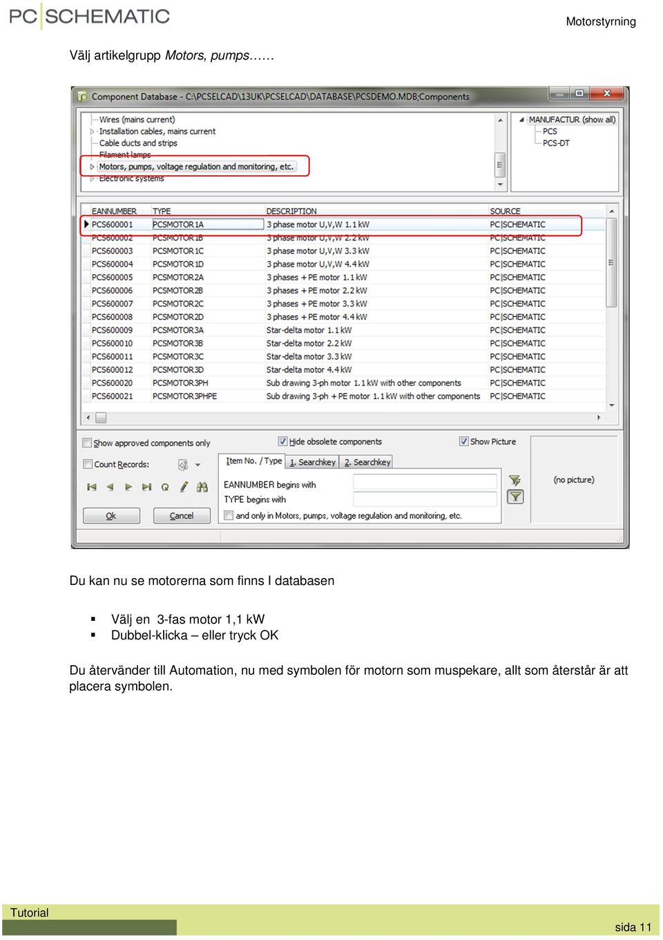Click component table scroll-up arrow
Image resolution: width=663 pixels, height=940 pixels.
click(x=611, y=211)
